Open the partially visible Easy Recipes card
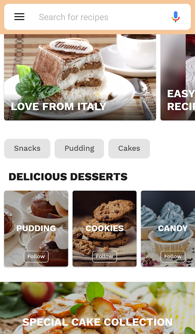Screen dimensions: 195x334 point(178,77)
